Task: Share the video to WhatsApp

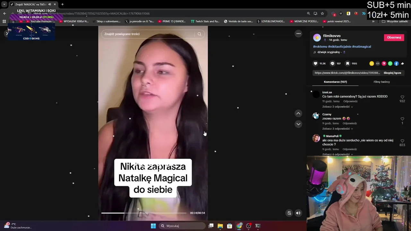Action: (390, 64)
